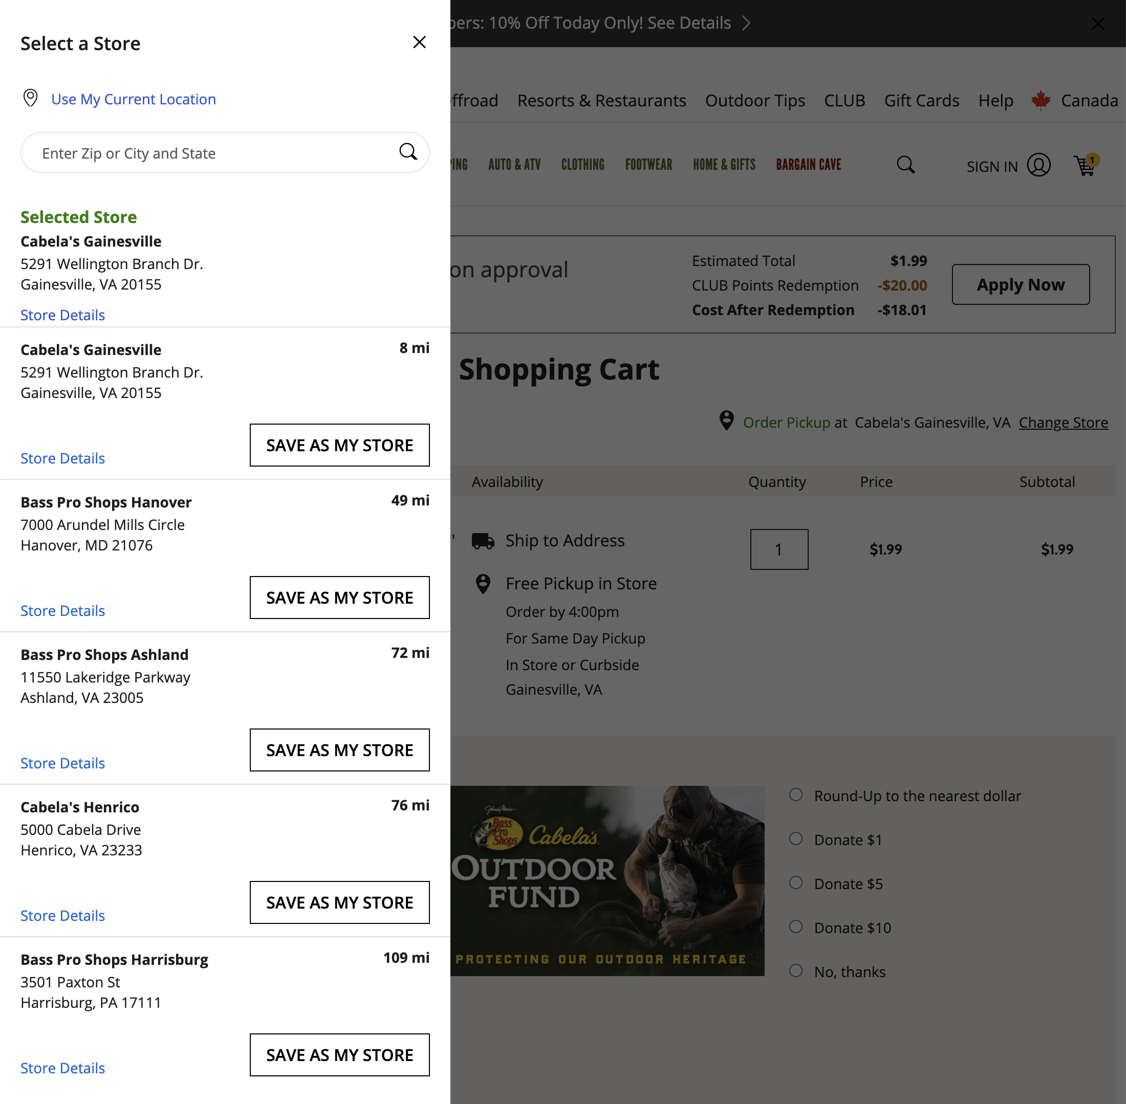The height and width of the screenshot is (1104, 1126).
Task: Open the shopping cart icon
Action: [x=1084, y=166]
